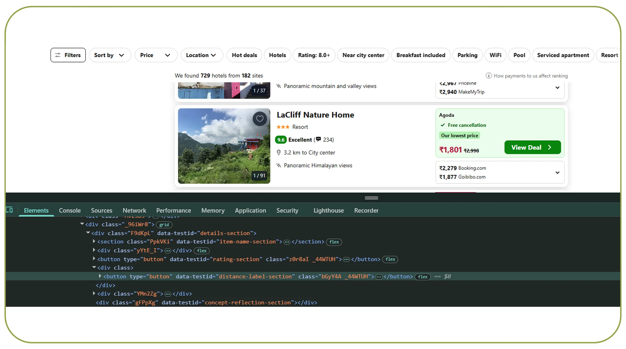
Task: Collapse the _96iWr8 div node
Action: pyautogui.click(x=82, y=224)
